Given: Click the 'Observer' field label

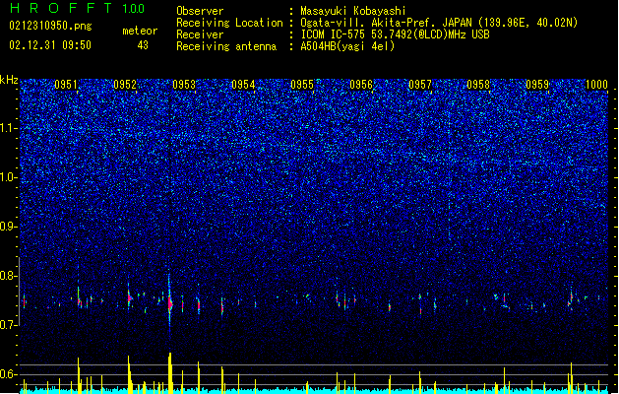Looking at the screenshot, I should pyautogui.click(x=200, y=11).
